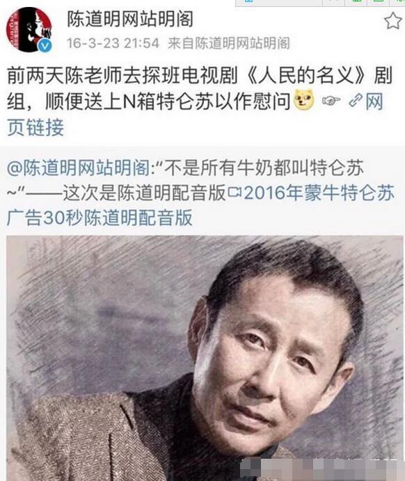Click the chain link icon beside 网
This screenshot has width=405, height=481.
coord(356,101)
